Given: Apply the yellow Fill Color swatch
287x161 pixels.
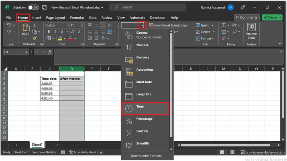Looking at the screenshot, I should (60, 38).
